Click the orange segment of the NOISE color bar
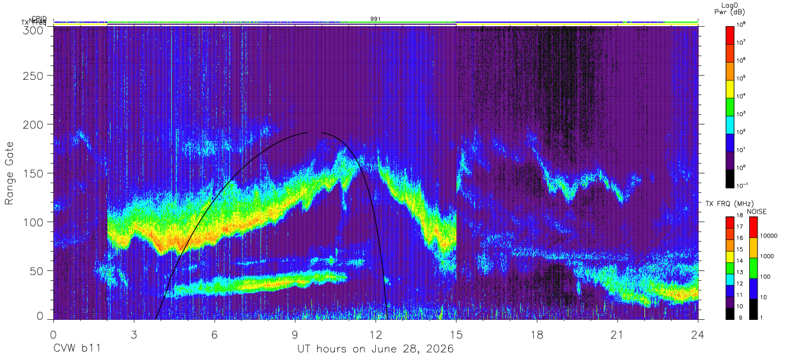This screenshot has width=785, height=362. tap(754, 247)
